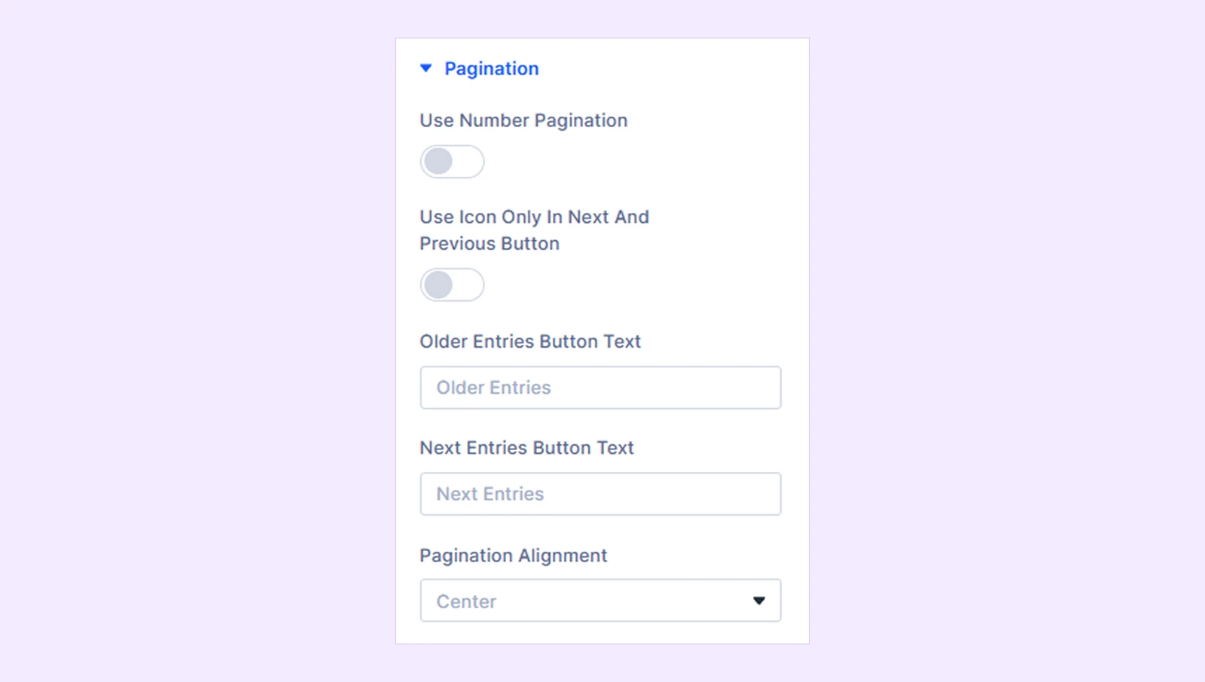Click the Previous Button label text
1205x682 pixels.
pos(490,244)
